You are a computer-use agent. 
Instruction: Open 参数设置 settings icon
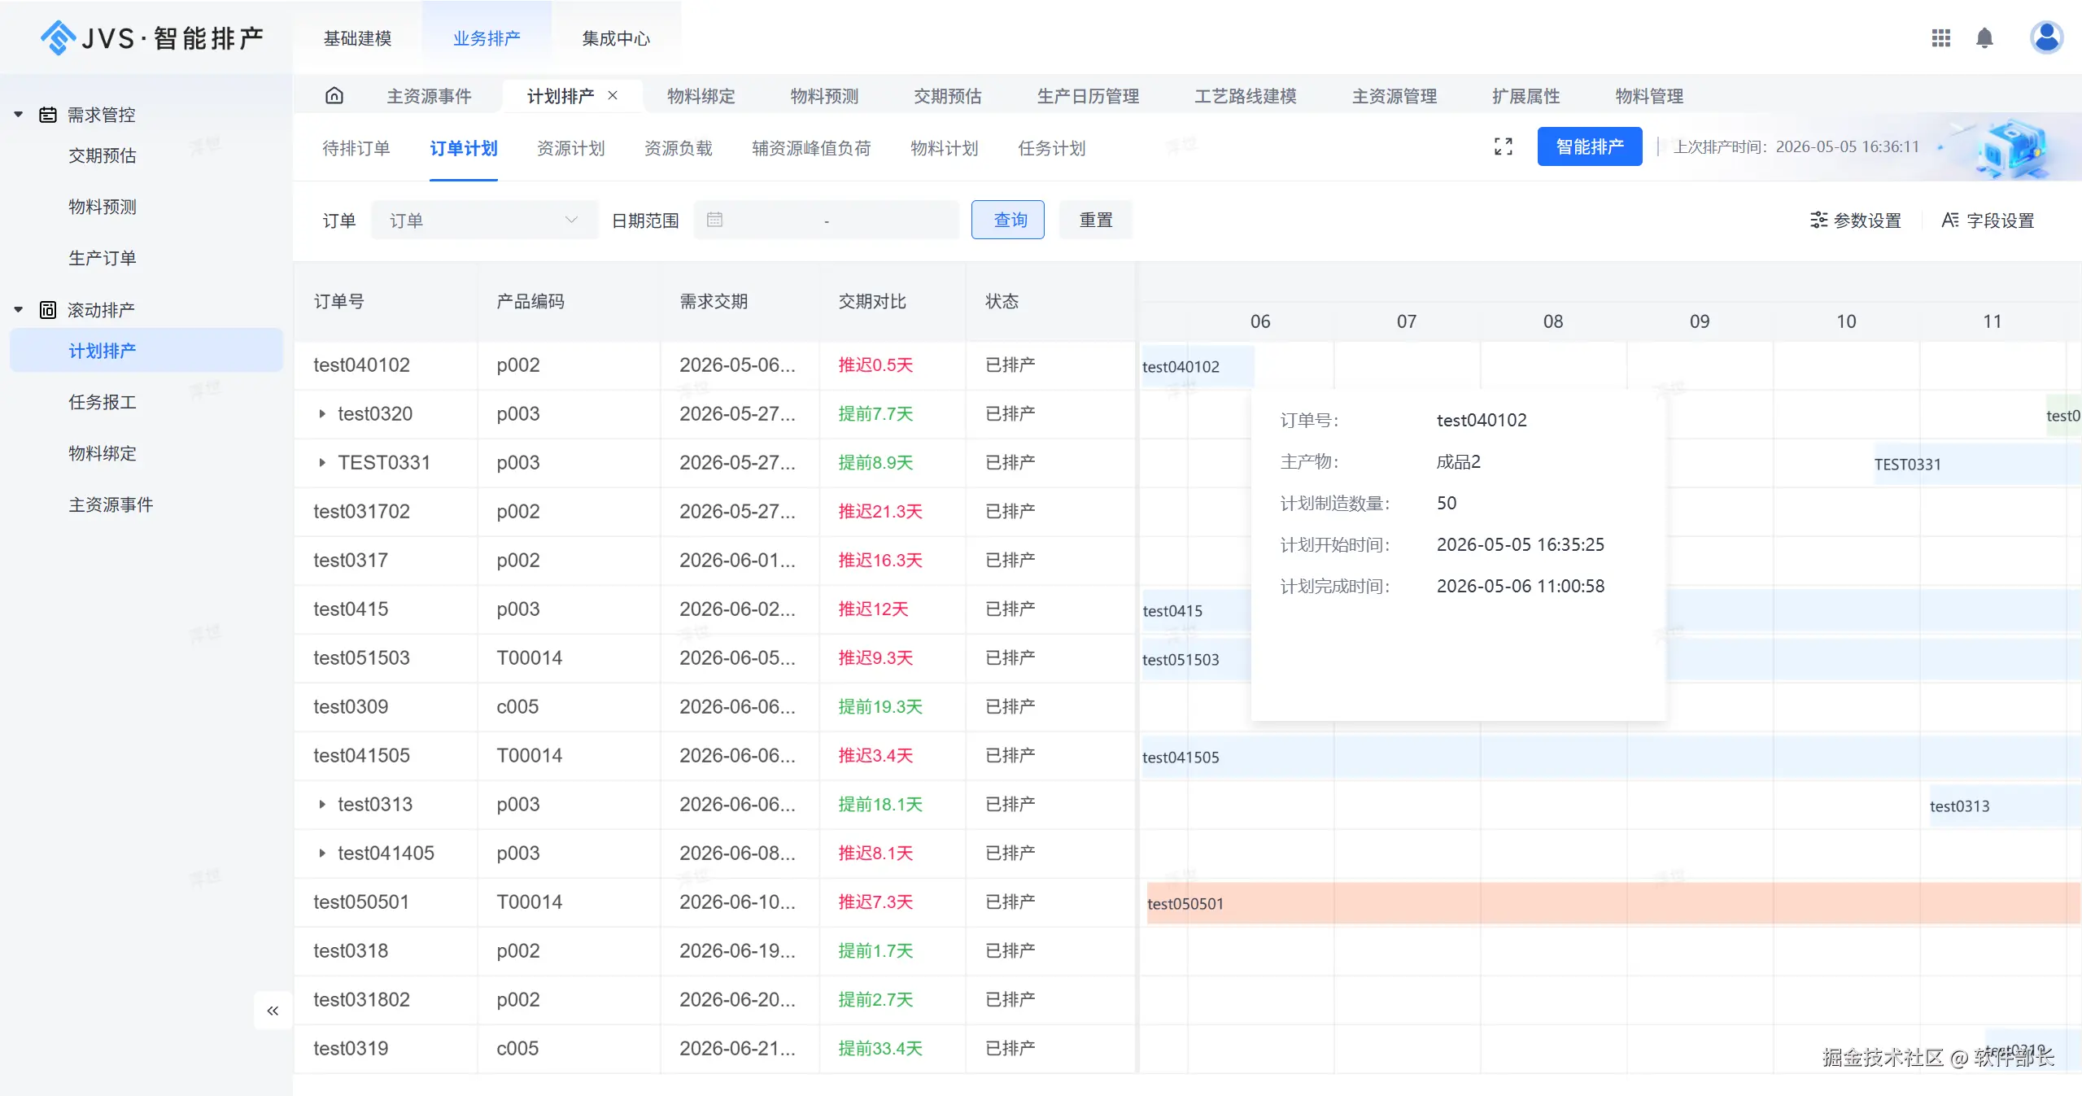point(1818,221)
